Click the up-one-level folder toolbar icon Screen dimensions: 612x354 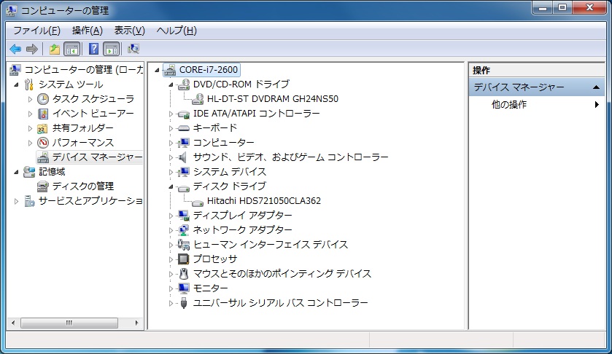pos(54,49)
